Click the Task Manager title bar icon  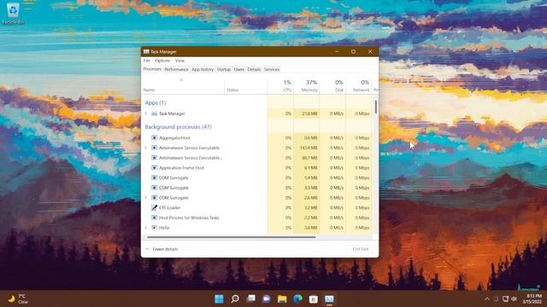click(146, 51)
